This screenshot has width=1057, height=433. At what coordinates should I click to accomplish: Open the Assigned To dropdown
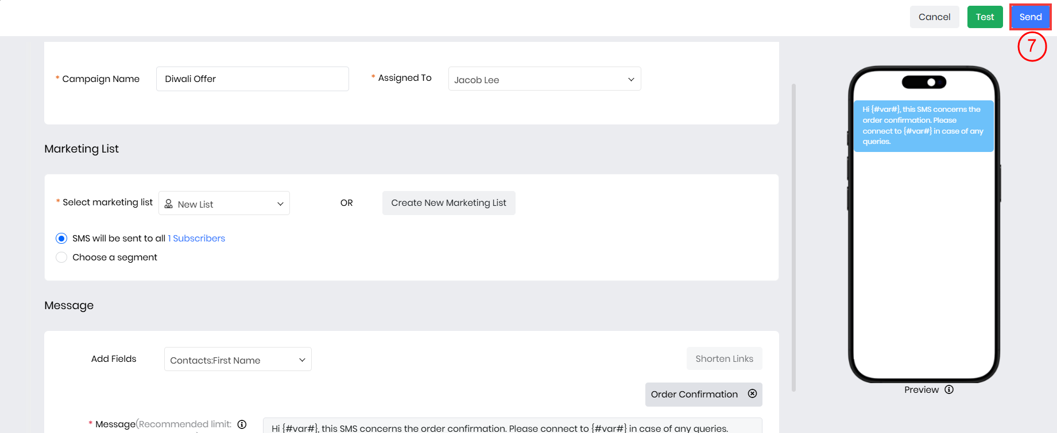tap(544, 79)
